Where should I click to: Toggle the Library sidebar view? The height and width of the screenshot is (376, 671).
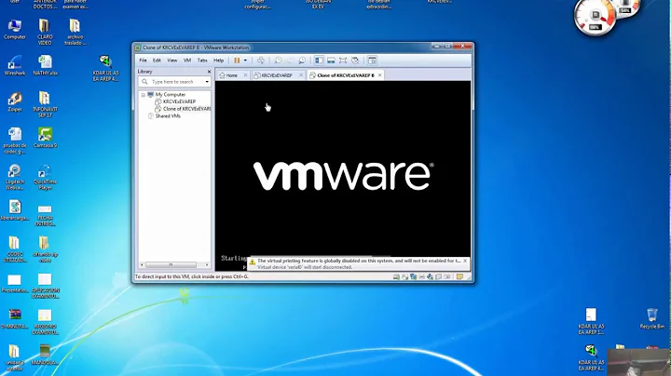(319, 60)
